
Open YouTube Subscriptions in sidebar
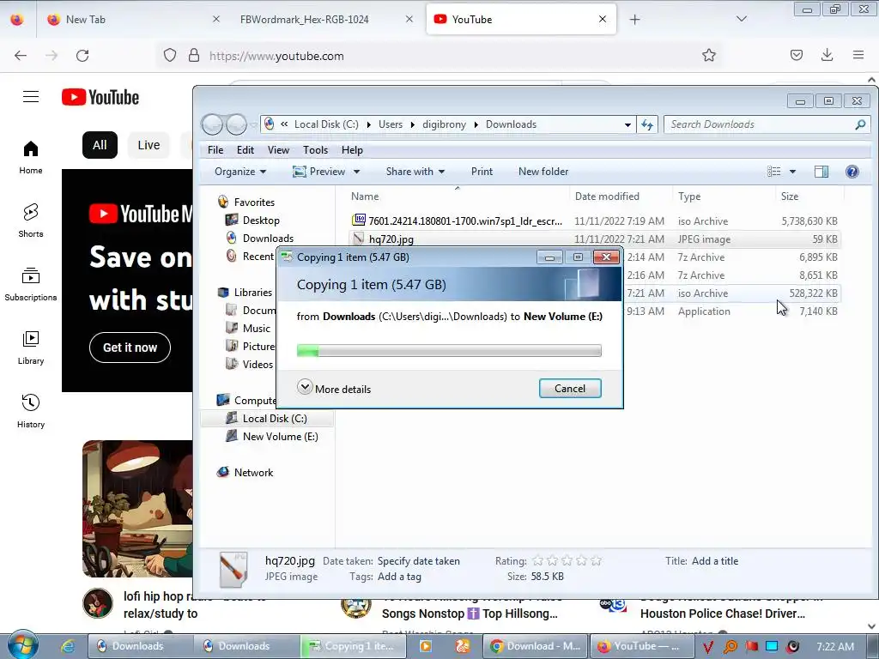(x=31, y=284)
